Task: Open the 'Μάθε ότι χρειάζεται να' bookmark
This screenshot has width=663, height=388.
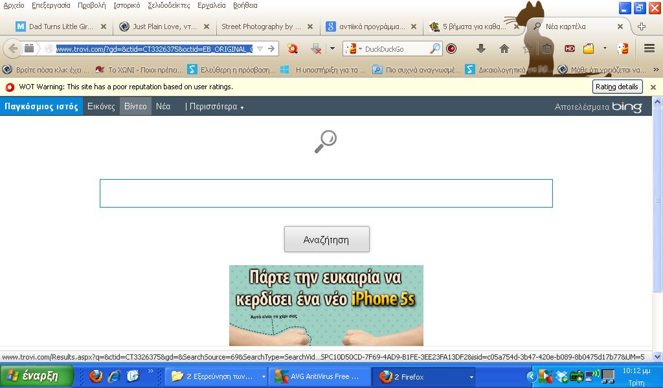Action: 602,69
